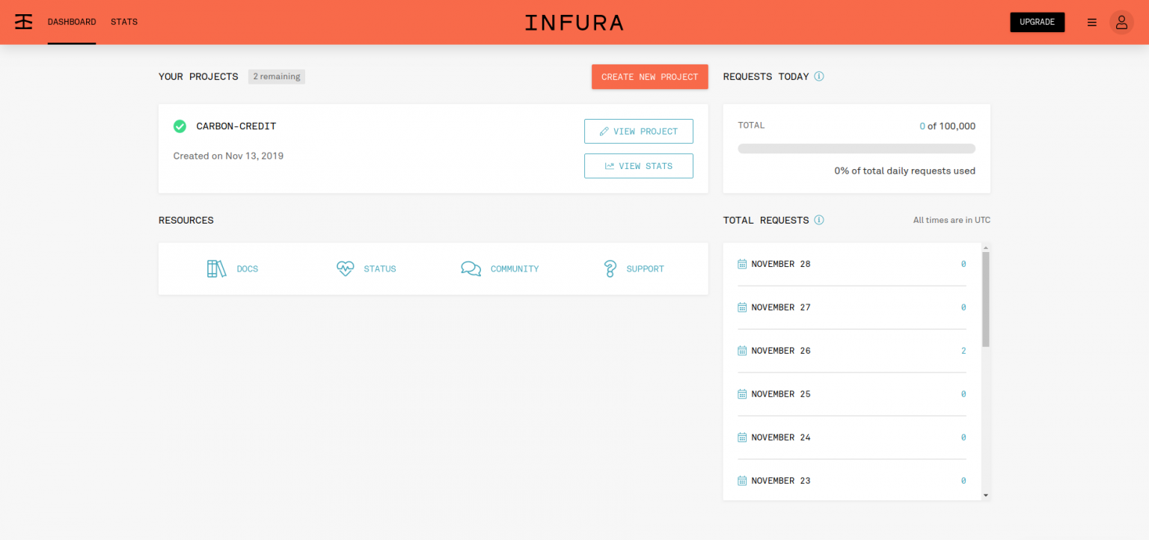Click the Infura logo icon in header

click(24, 22)
